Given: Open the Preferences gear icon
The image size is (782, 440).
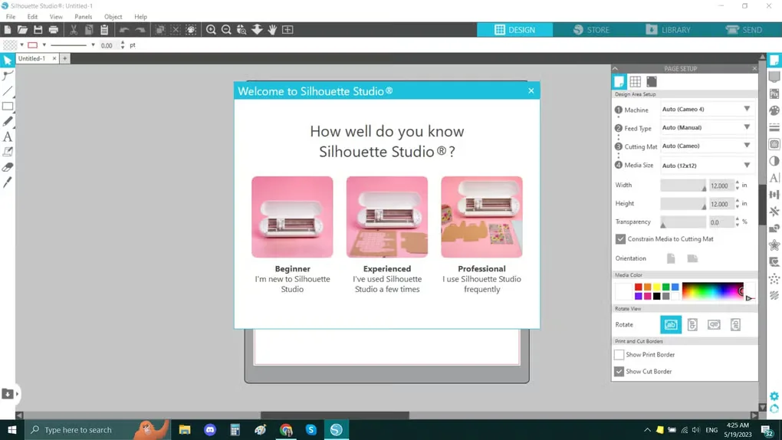Looking at the screenshot, I should point(774,396).
